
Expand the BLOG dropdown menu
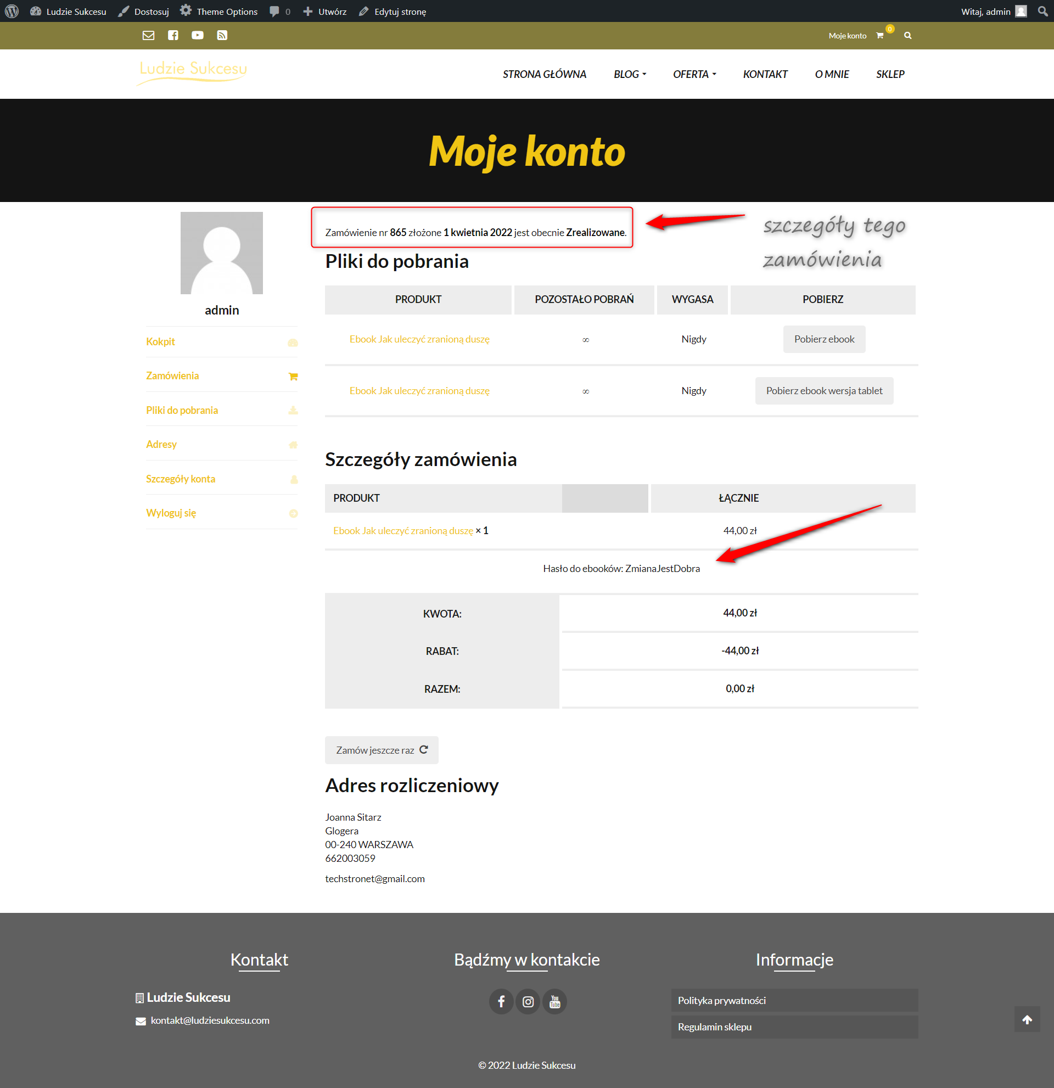point(630,75)
